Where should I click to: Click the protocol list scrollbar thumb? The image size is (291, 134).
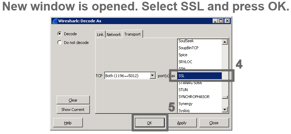(x=225, y=97)
